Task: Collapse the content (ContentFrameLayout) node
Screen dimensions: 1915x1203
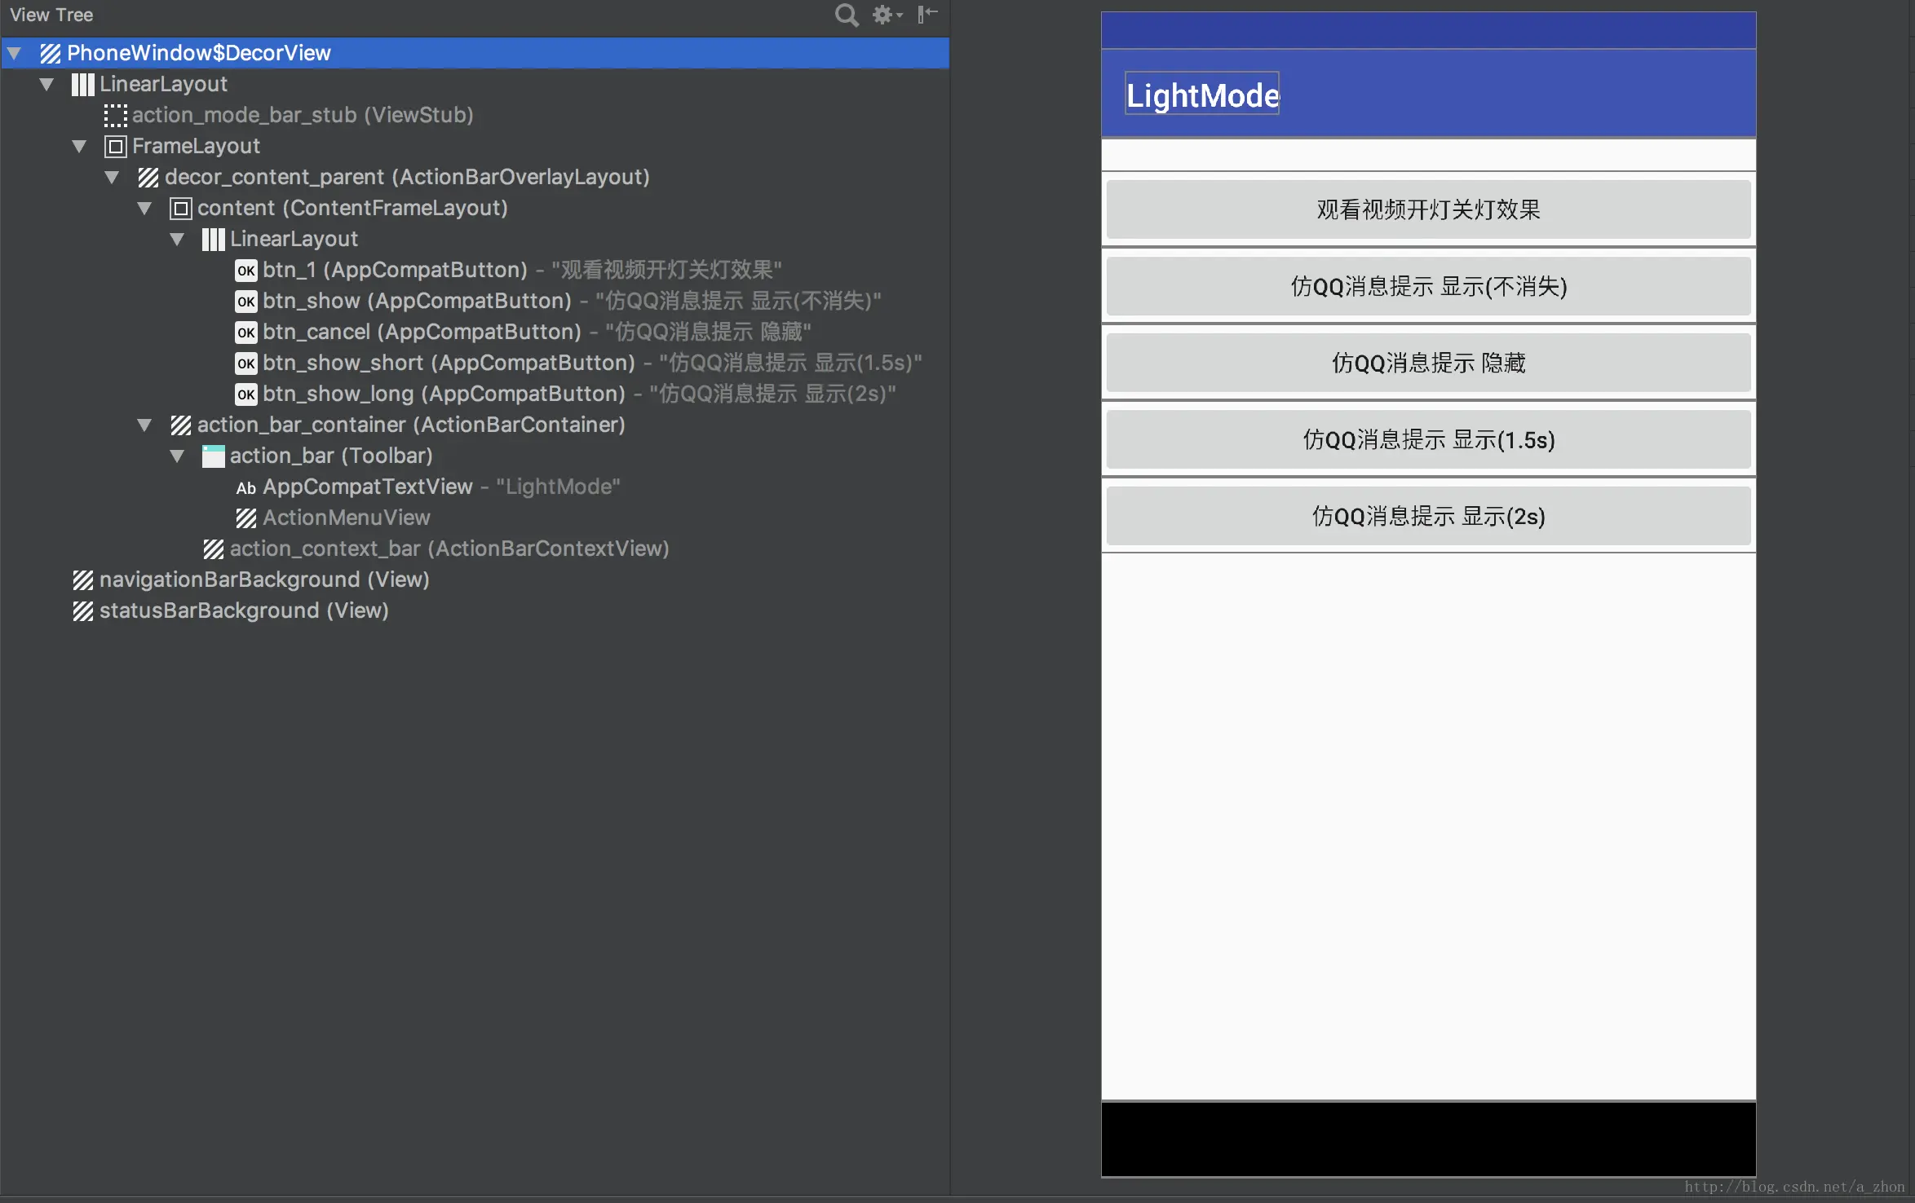Action: tap(144, 209)
